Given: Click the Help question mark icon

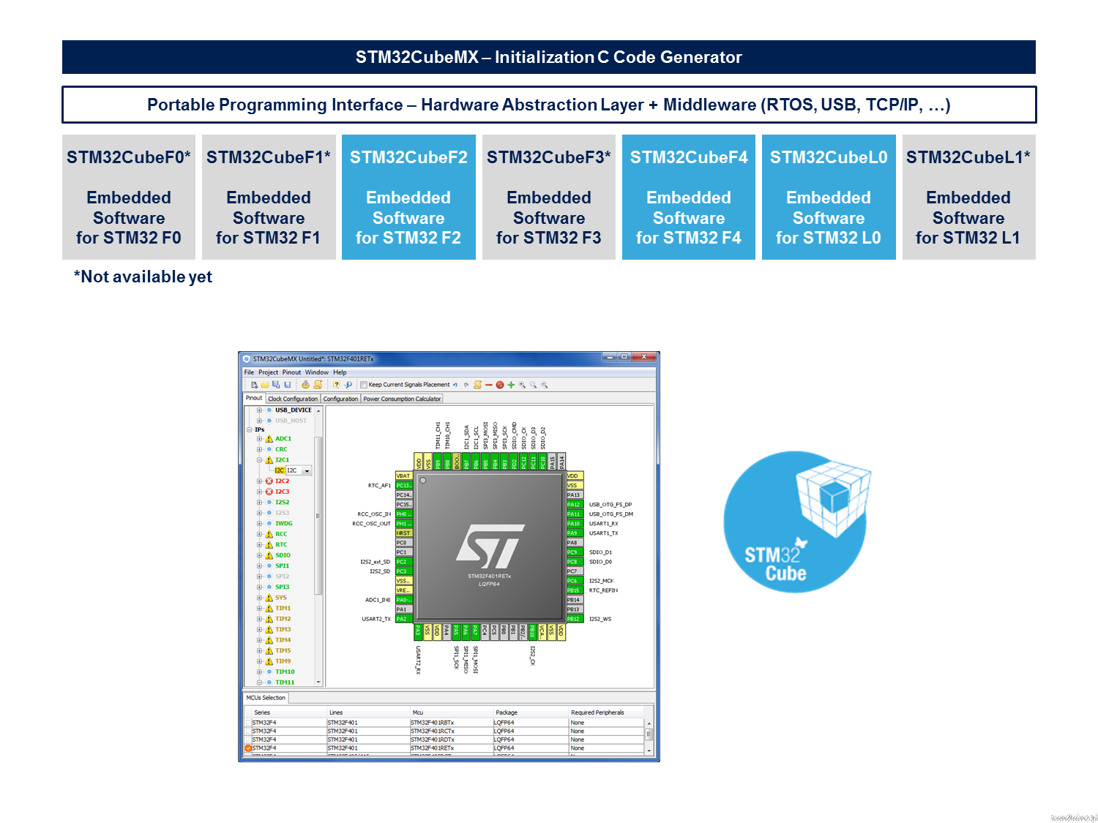Looking at the screenshot, I should 336,385.
